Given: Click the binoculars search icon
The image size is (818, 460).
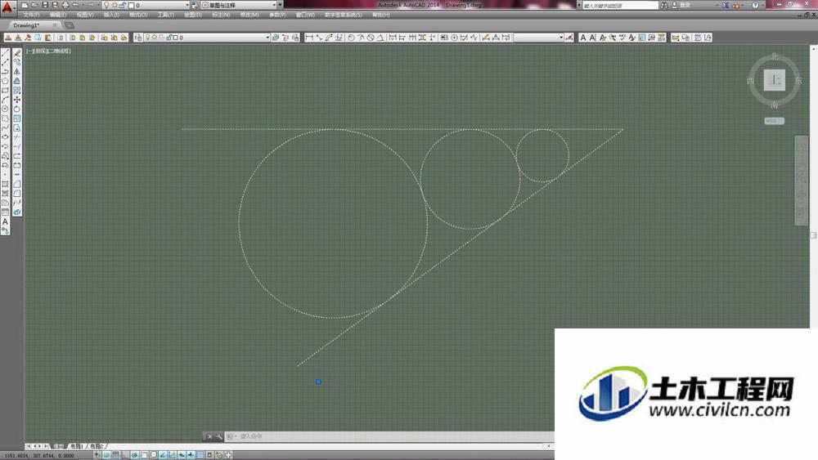Looking at the screenshot, I should click(664, 5).
